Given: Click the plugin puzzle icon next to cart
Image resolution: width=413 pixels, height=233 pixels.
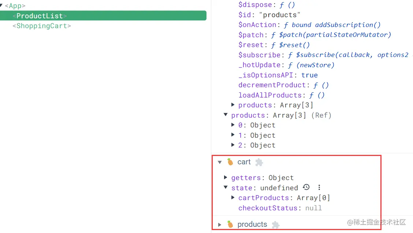Looking at the screenshot, I should 259,162.
